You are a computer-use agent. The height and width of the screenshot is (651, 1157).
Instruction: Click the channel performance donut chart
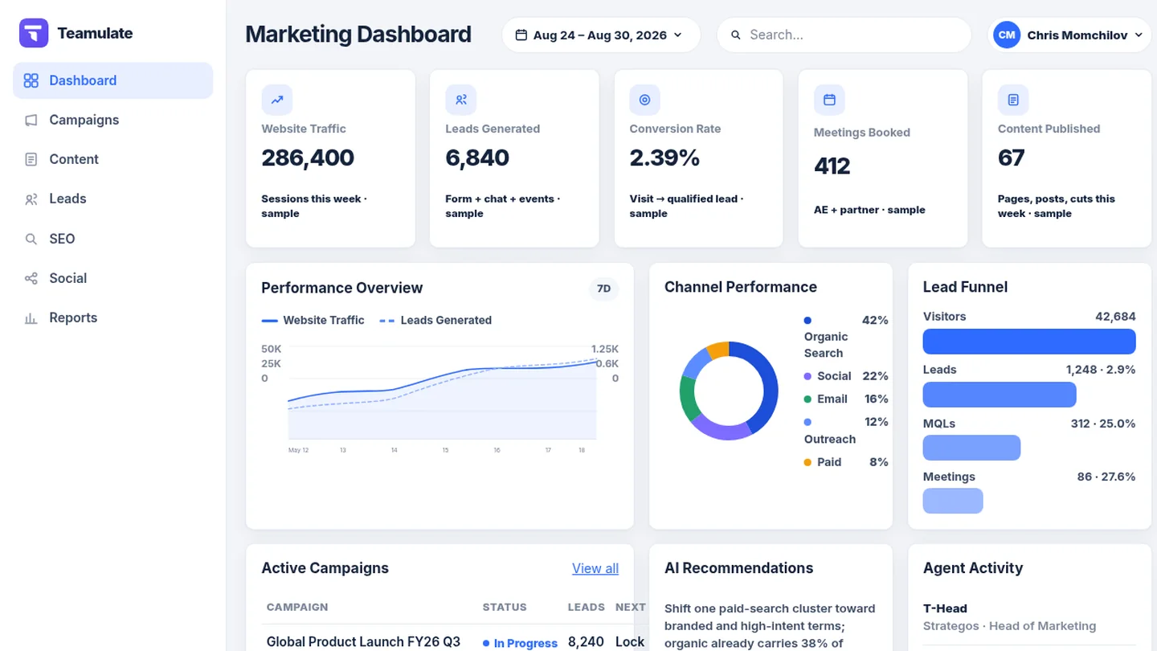(729, 391)
